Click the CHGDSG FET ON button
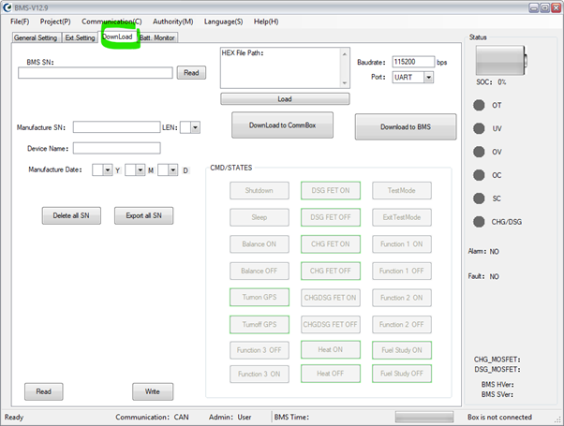 [331, 298]
